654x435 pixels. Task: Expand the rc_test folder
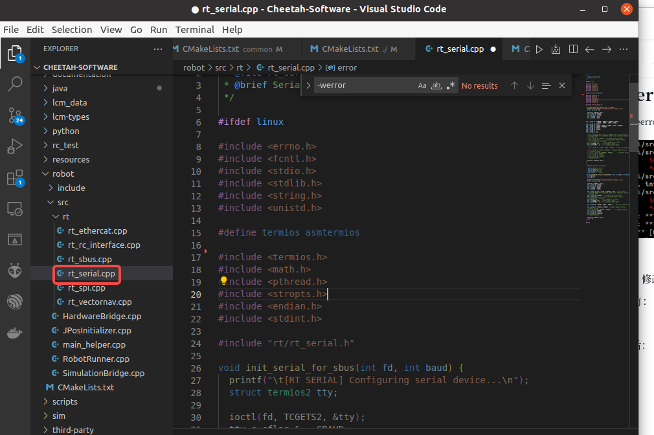(x=65, y=145)
